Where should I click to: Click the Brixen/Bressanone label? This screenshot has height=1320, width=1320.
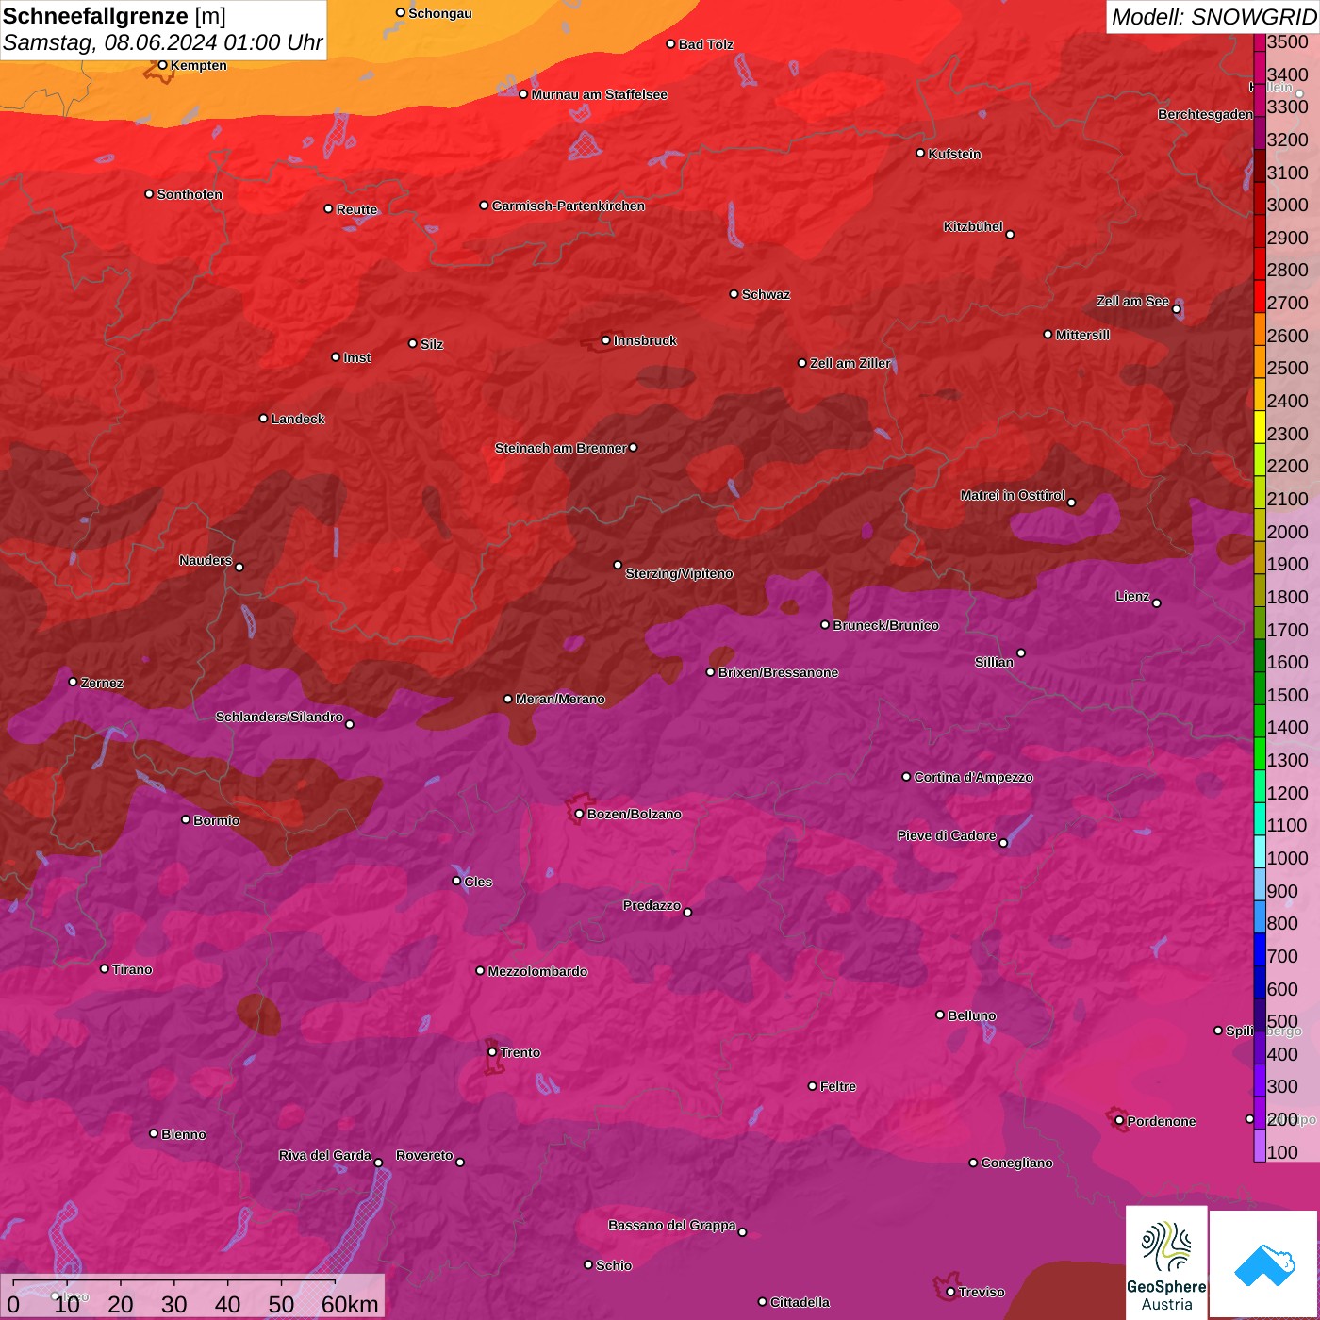(778, 672)
